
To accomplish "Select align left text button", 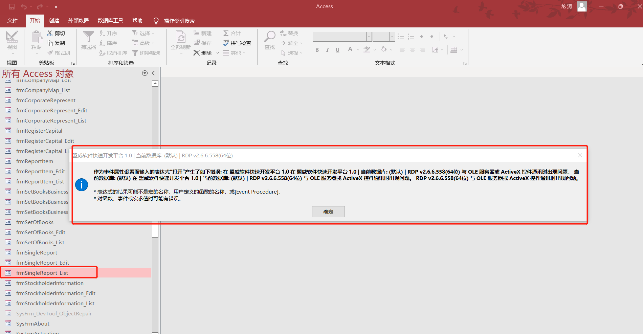I will 402,50.
